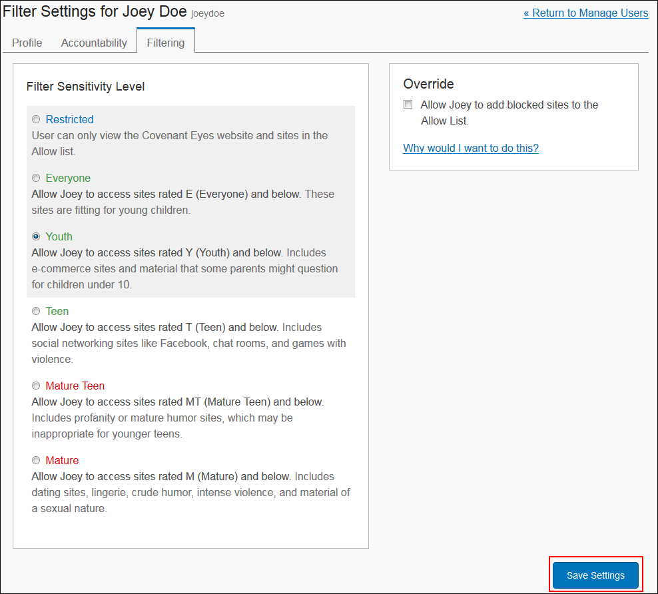Image resolution: width=658 pixels, height=594 pixels.
Task: Enable the Override allow list checkbox
Action: (408, 105)
